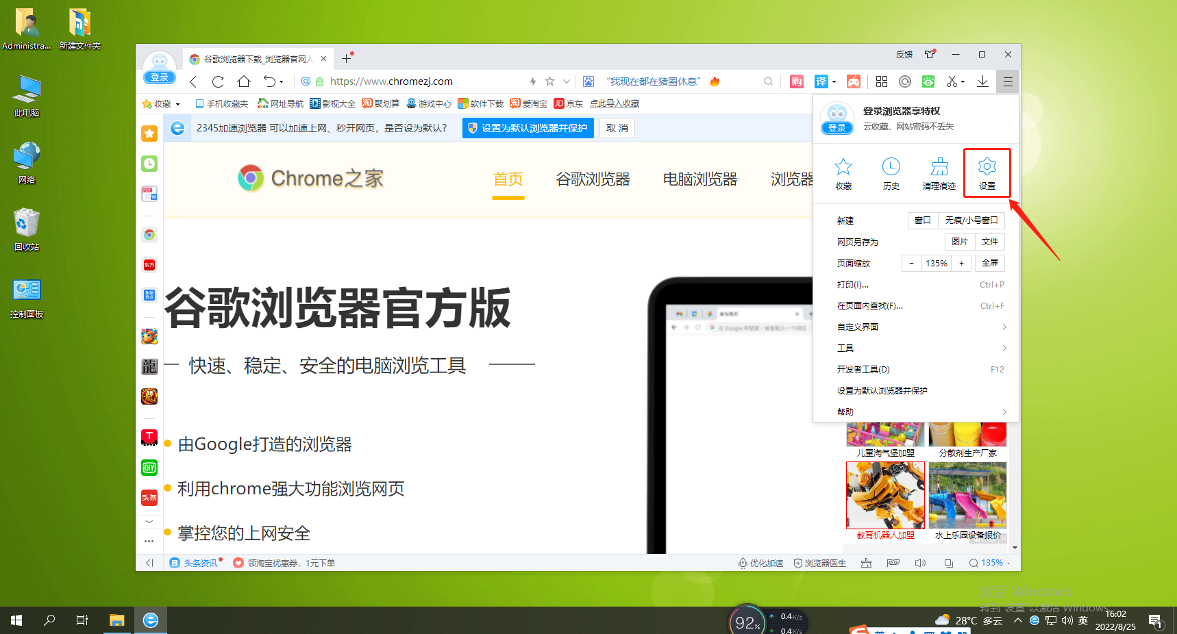This screenshot has height=634, width=1177.
Task: Go to the home page icon
Action: pyautogui.click(x=244, y=81)
